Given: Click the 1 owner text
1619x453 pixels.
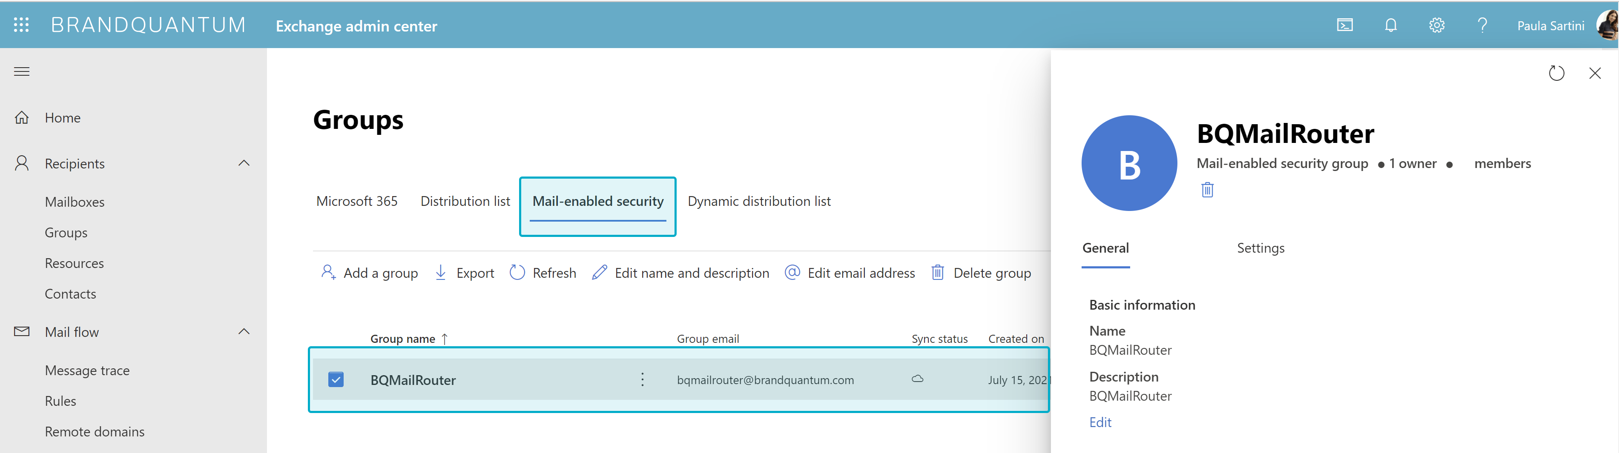Looking at the screenshot, I should point(1413,164).
